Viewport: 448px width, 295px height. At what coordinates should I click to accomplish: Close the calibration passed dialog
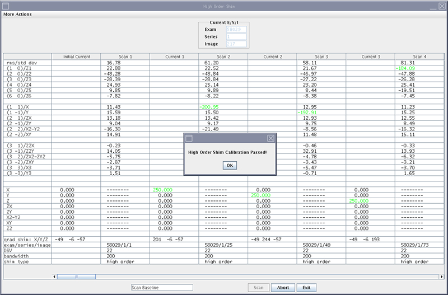pos(270,138)
